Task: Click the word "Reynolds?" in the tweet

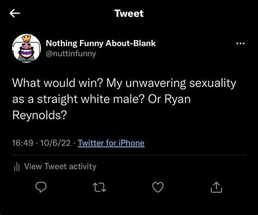Action: tap(40, 115)
